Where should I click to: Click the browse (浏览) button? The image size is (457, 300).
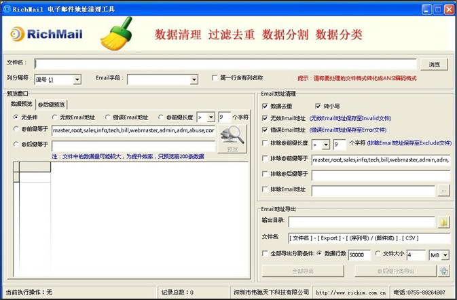(x=434, y=64)
